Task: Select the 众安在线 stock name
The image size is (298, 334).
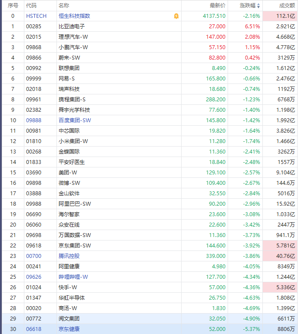Action: pos(69,225)
